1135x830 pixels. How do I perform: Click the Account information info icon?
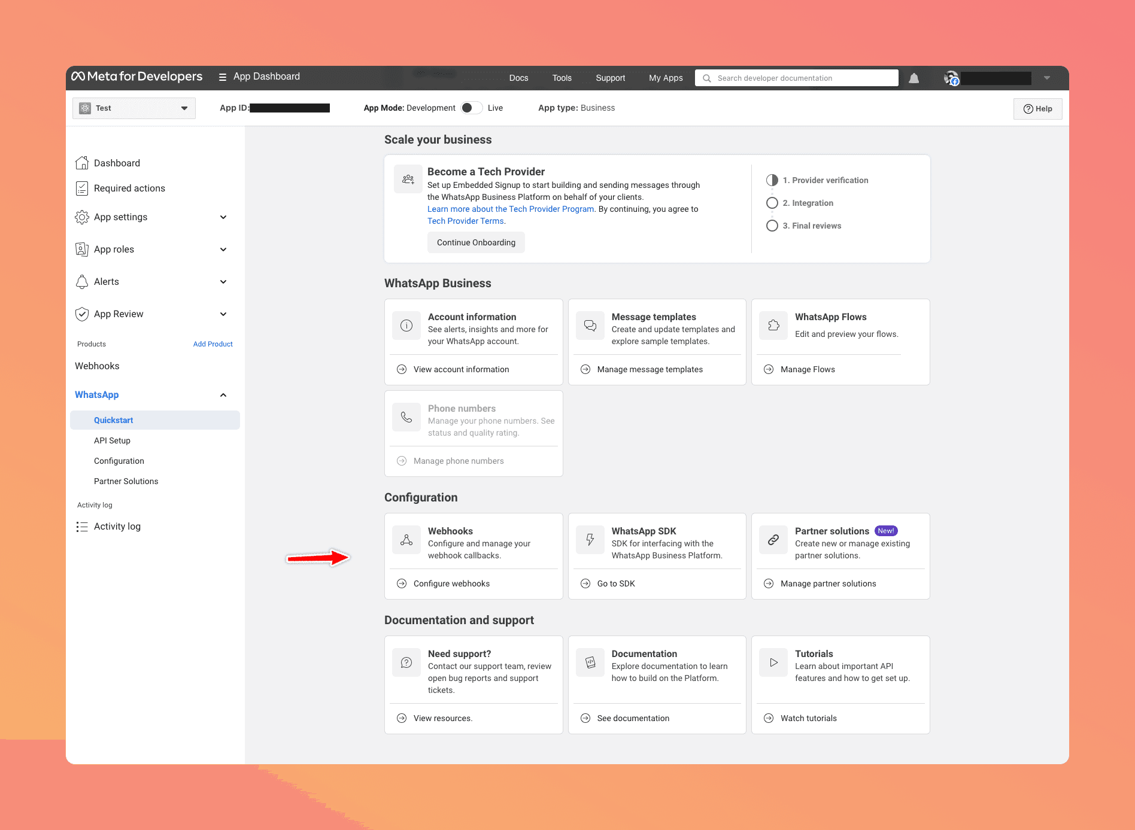tap(406, 326)
